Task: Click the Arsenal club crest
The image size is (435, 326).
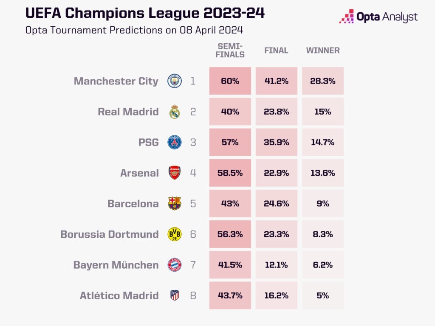Action: pyautogui.click(x=175, y=173)
